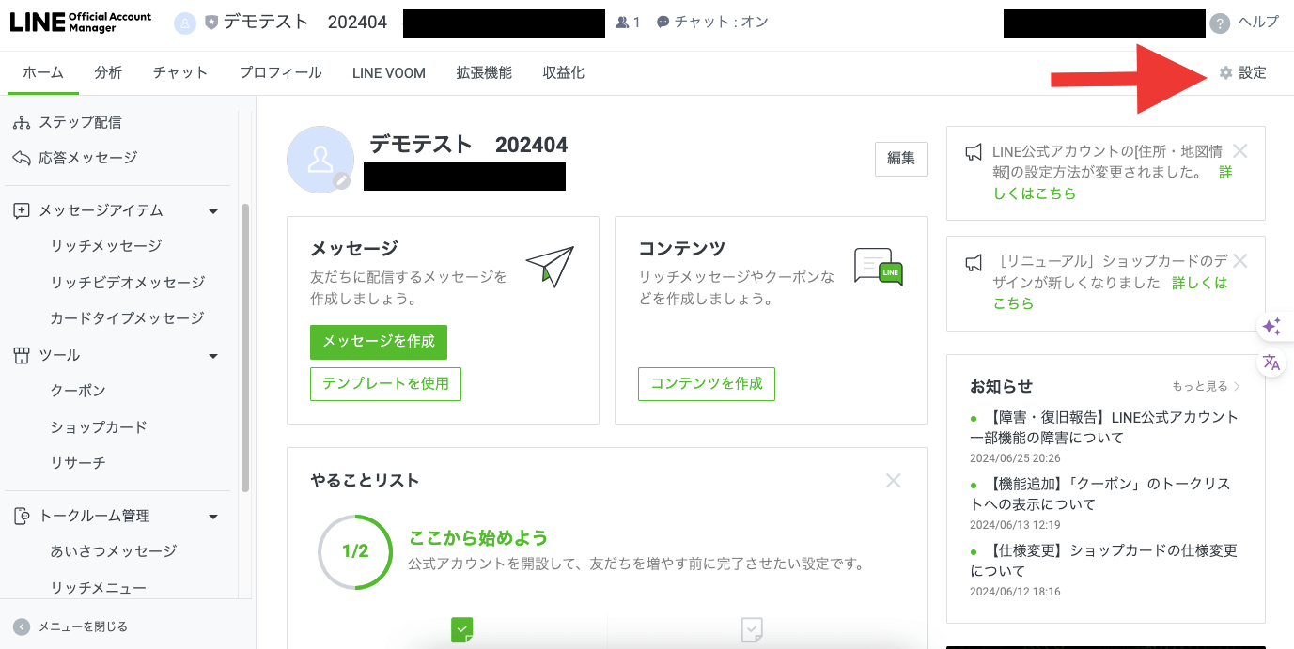
Task: Click the テンプレートを使用 button
Action: [x=385, y=384]
